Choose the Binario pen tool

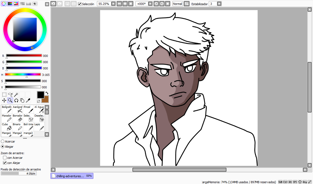pyautogui.click(x=18, y=127)
